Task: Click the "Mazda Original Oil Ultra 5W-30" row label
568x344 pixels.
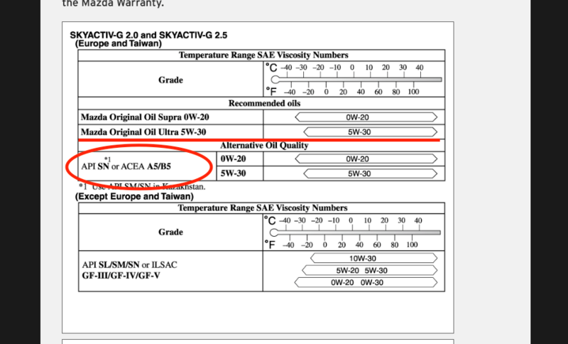Action: [145, 131]
